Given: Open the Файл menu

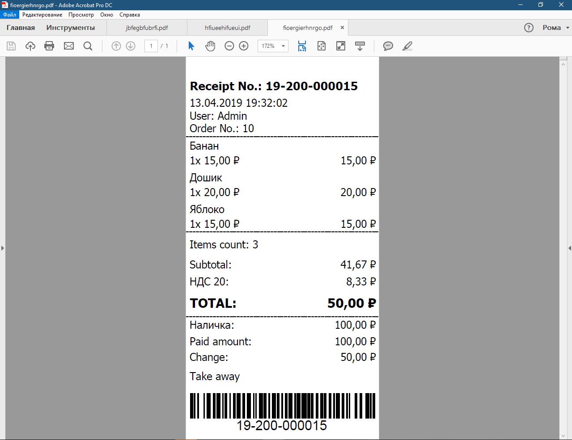Looking at the screenshot, I should tap(9, 15).
